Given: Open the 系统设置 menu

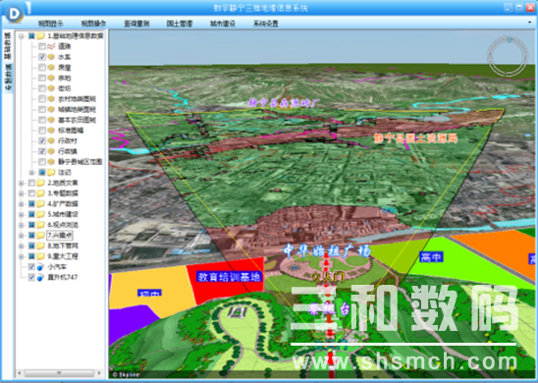Looking at the screenshot, I should click(x=266, y=24).
